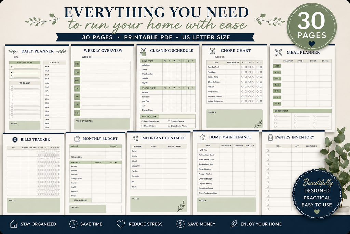Click the Check Fire Extinguisher task

click(208, 193)
